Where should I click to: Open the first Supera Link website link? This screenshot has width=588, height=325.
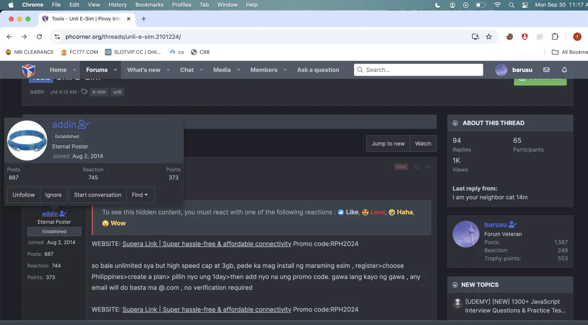click(x=207, y=244)
